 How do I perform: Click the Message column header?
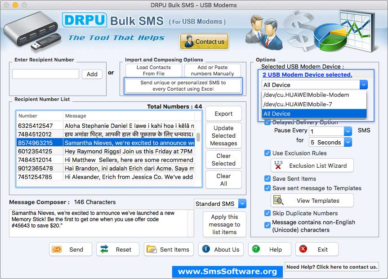[129, 116]
